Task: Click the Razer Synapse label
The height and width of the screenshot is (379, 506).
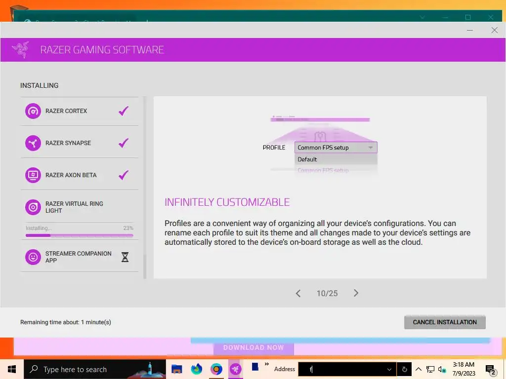Action: pos(68,143)
